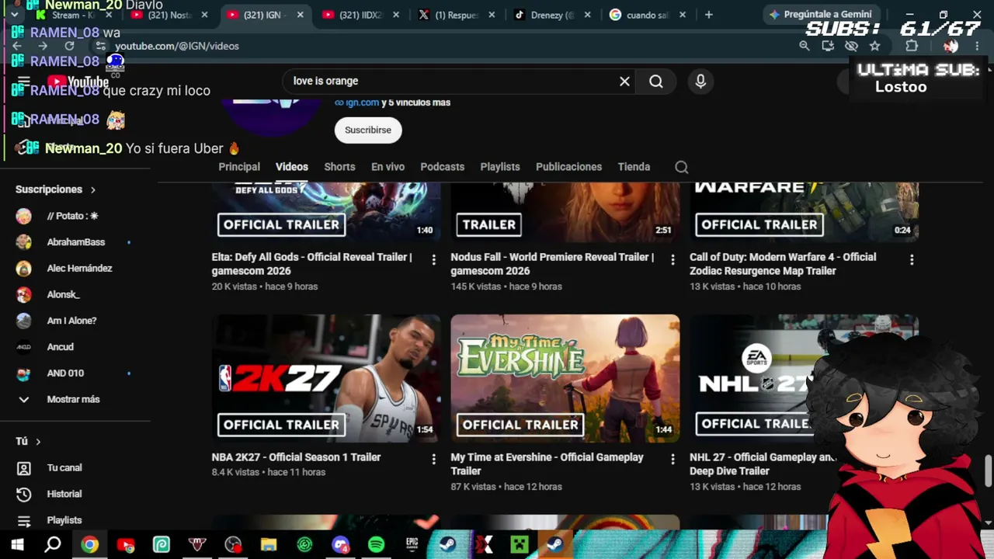Open the Chrome extensions puzzle icon
This screenshot has width=994, height=559.
(912, 46)
